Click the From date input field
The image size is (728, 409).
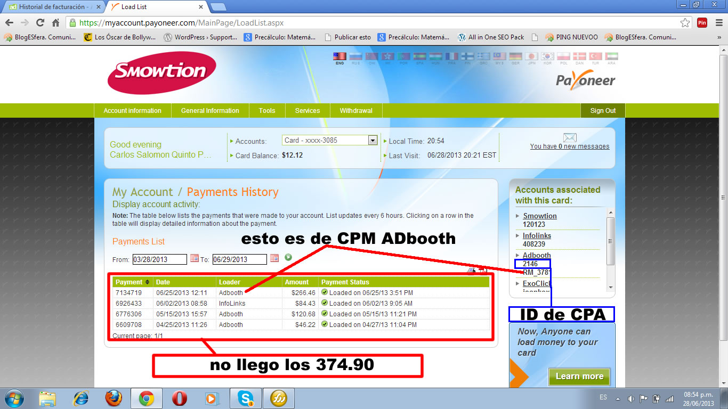[159, 259]
